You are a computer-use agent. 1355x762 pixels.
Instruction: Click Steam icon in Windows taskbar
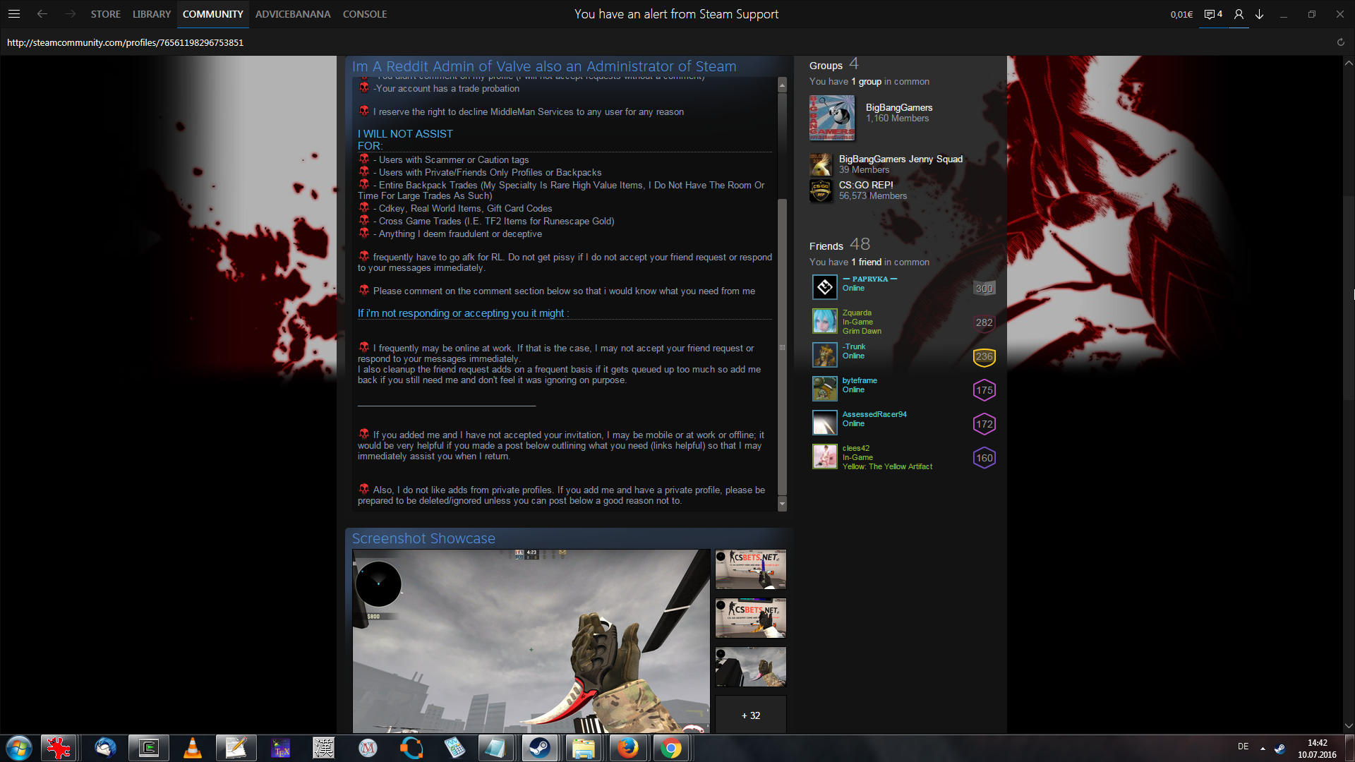pos(540,748)
